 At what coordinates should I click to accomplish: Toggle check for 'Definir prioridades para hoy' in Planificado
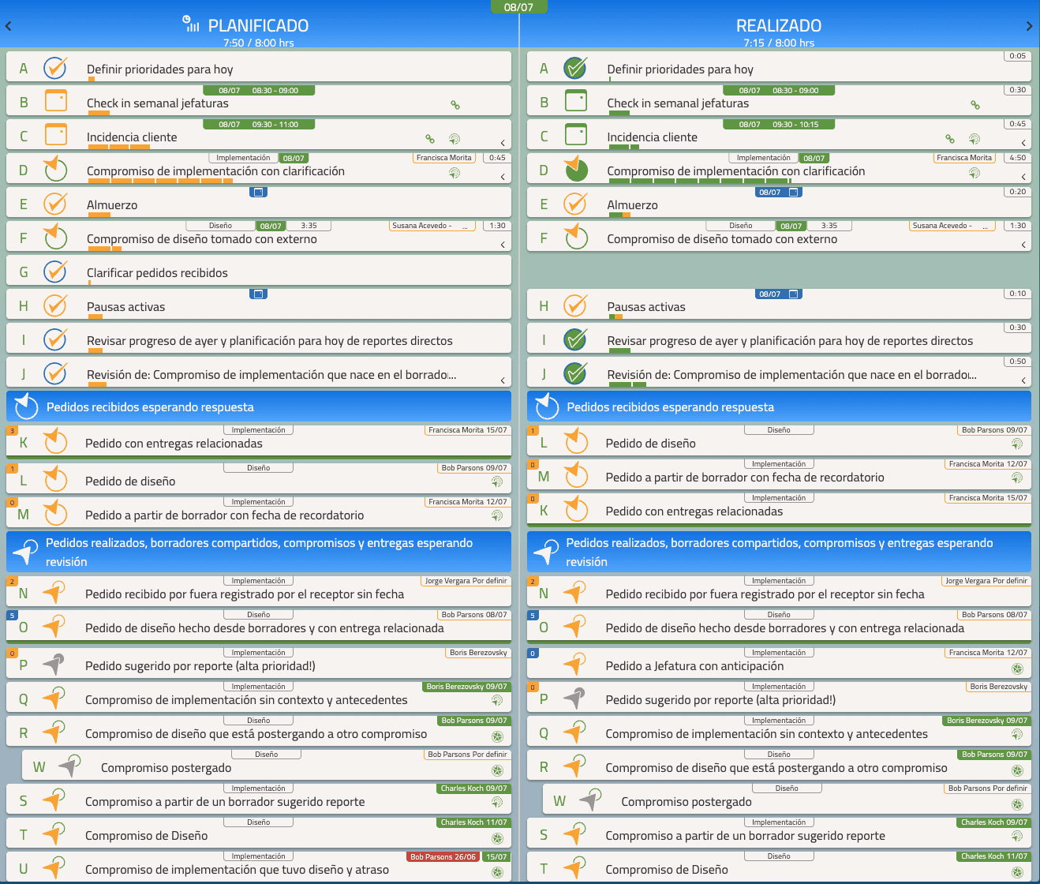[x=55, y=68]
